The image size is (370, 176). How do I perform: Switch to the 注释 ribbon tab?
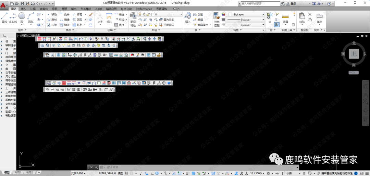33,9
